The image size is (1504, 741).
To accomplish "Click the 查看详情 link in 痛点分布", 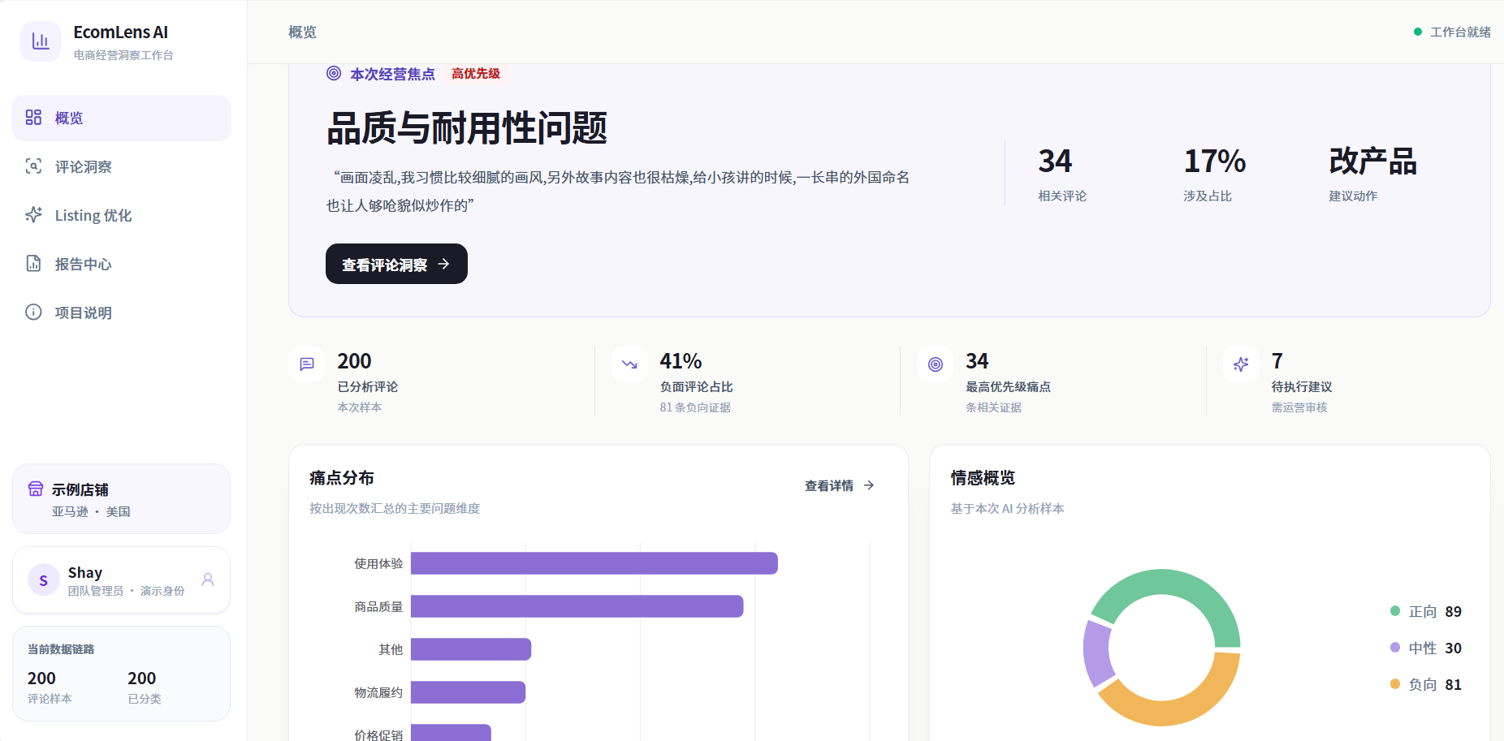I will (840, 485).
